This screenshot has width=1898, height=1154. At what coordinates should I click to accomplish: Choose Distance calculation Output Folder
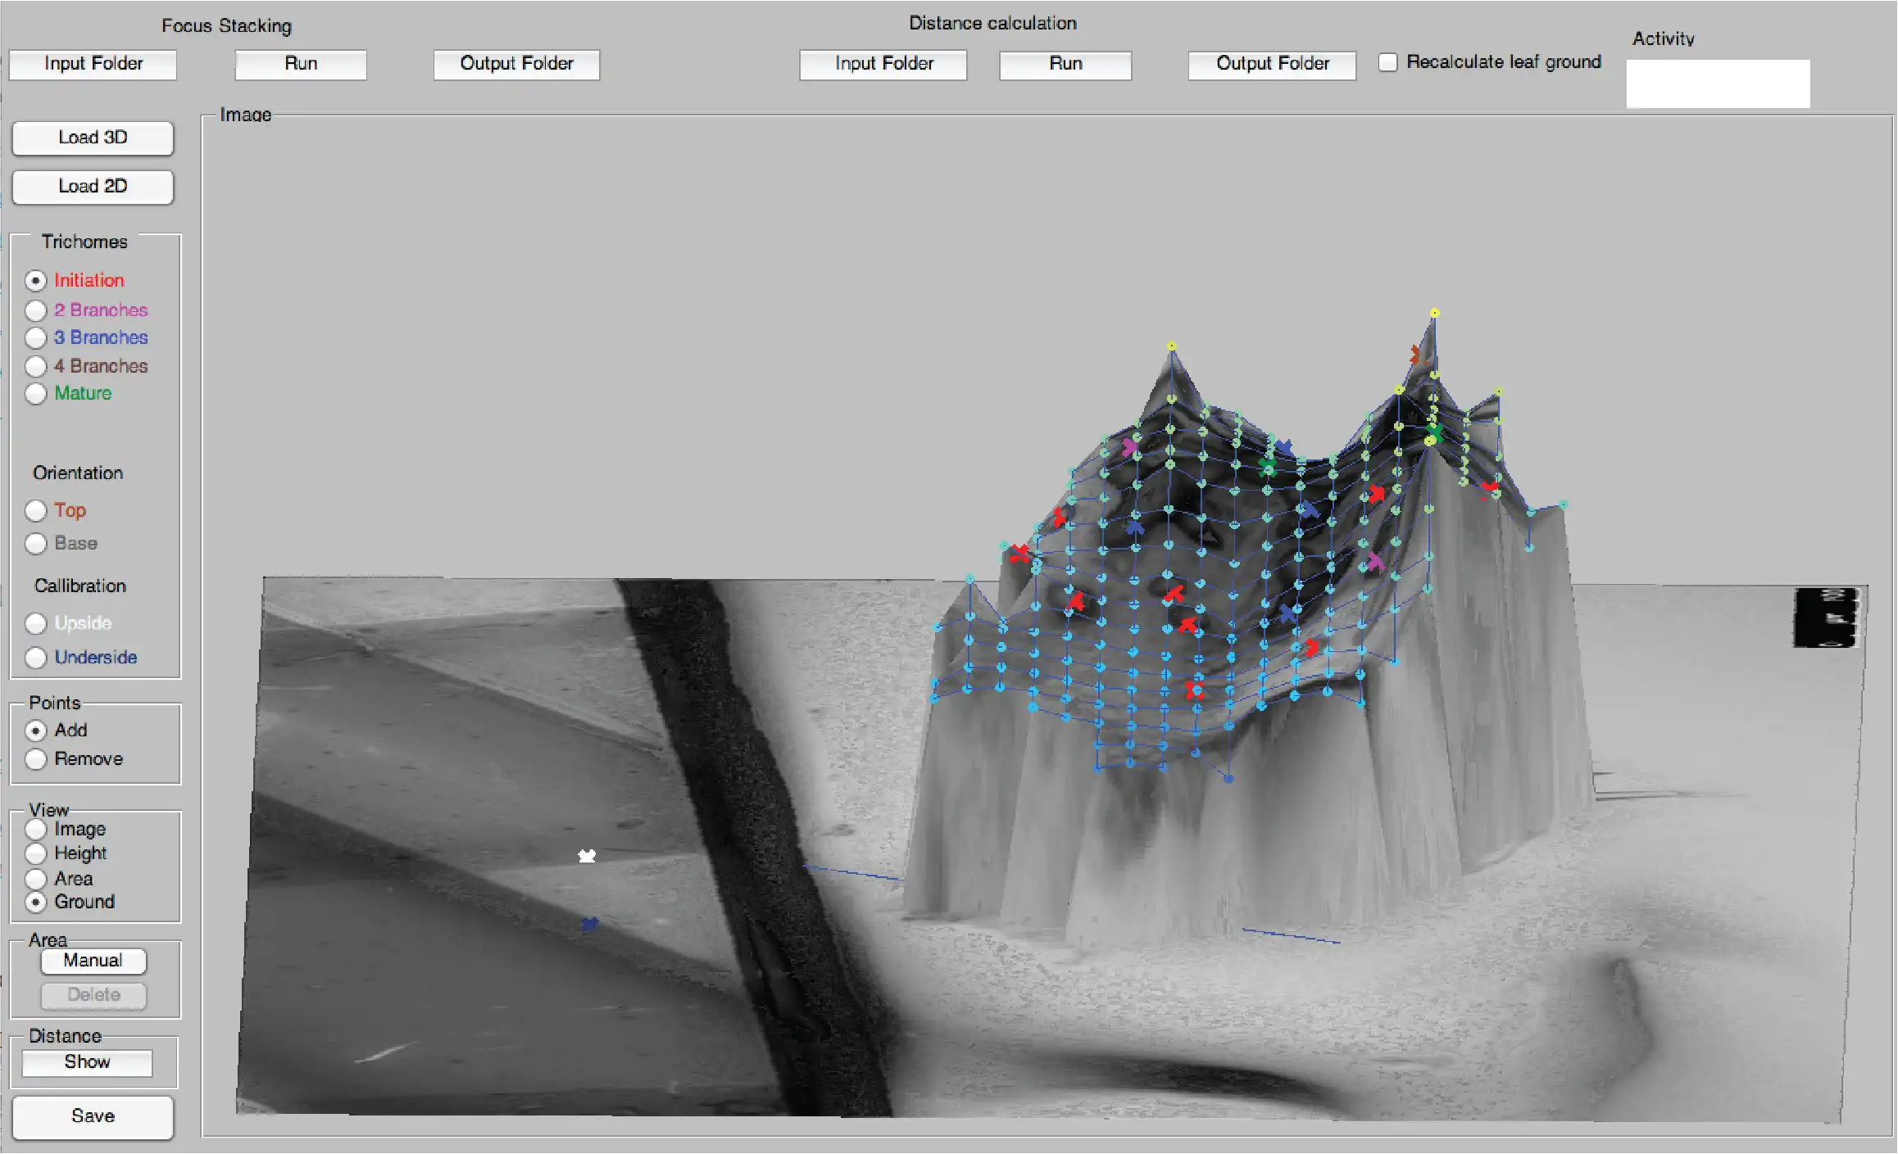click(x=1272, y=64)
